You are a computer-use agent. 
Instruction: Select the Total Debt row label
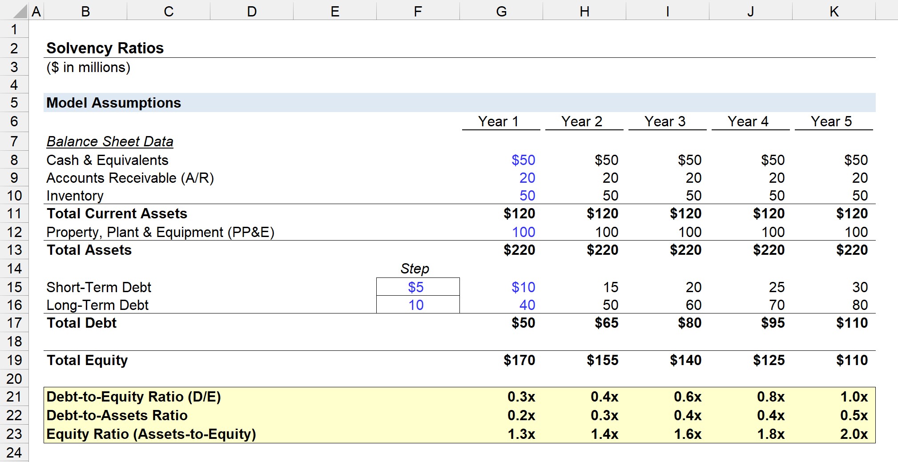point(81,323)
